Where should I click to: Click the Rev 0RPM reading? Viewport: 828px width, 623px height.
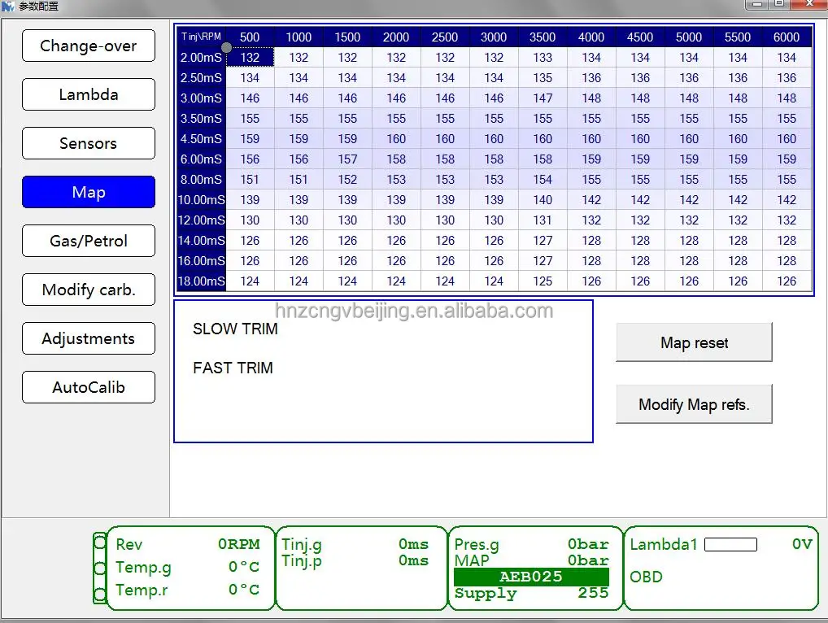[187, 544]
